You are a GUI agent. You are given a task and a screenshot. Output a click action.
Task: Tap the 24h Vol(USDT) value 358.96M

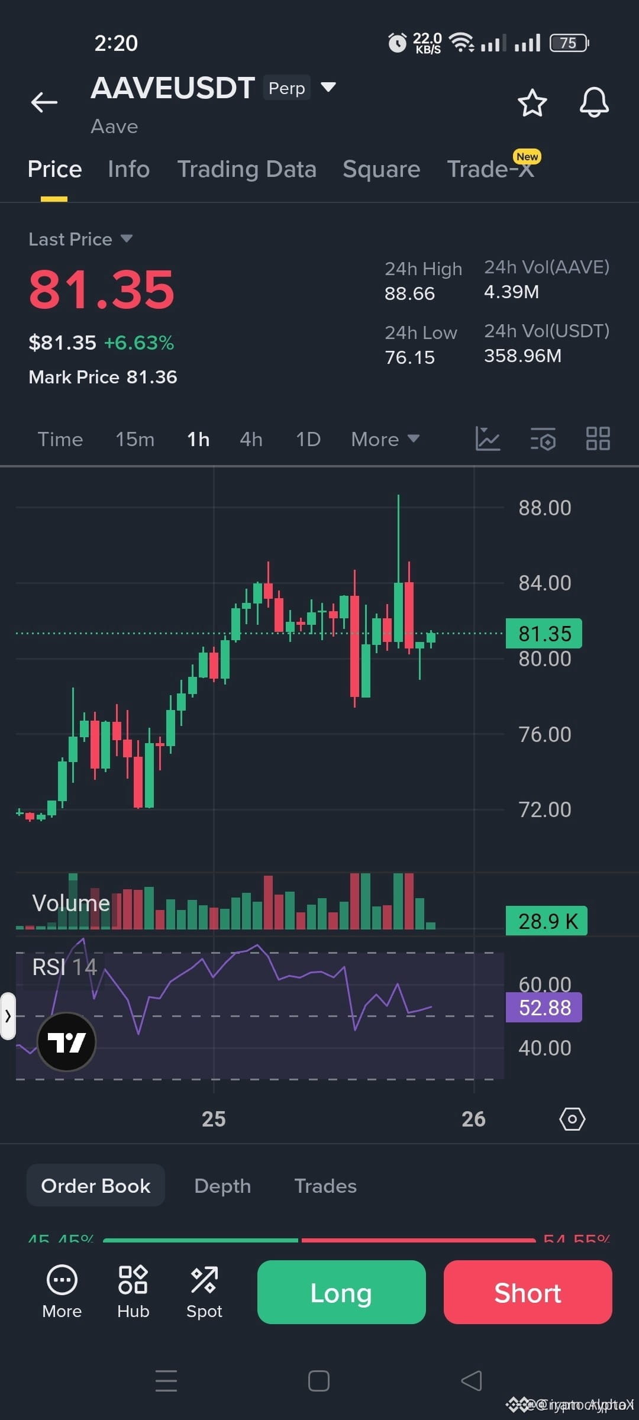522,356
